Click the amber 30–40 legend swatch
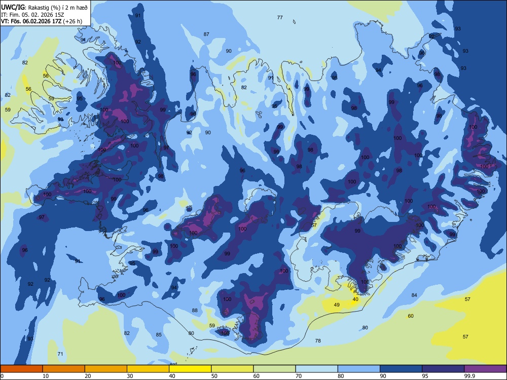The width and height of the screenshot is (507, 380). tap(148, 369)
